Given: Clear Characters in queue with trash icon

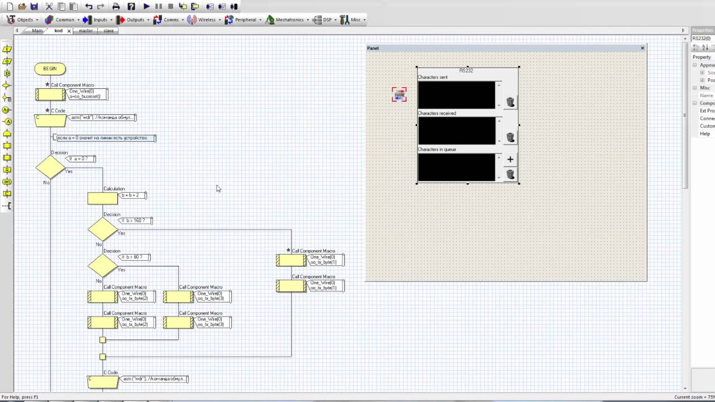Looking at the screenshot, I should click(x=510, y=174).
